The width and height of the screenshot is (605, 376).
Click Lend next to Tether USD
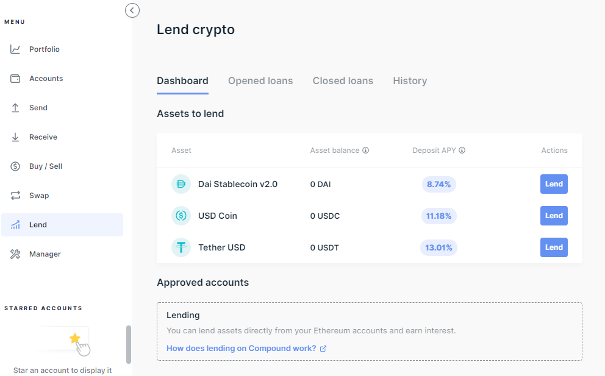pyautogui.click(x=553, y=247)
